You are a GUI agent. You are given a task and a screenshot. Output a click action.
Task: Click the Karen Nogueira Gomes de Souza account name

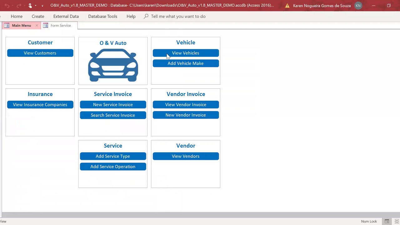point(322,6)
